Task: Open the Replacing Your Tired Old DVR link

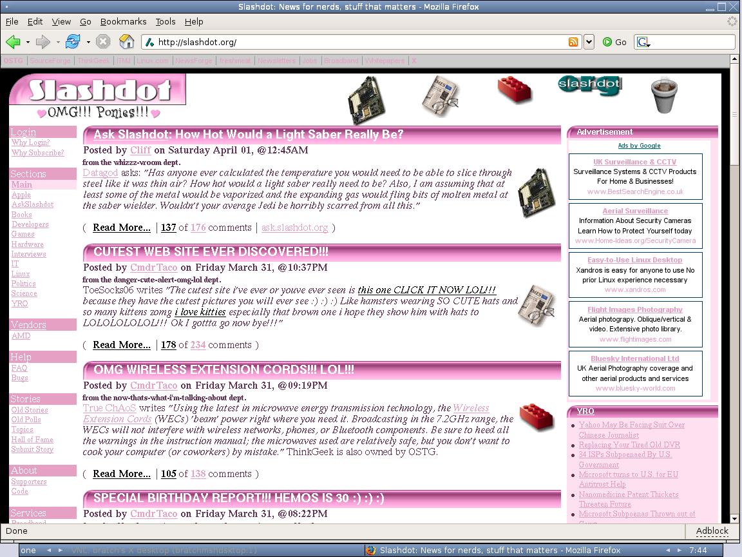Action: point(629,445)
